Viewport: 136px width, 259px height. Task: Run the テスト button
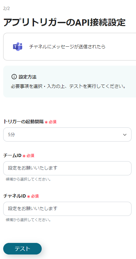tap(22, 249)
